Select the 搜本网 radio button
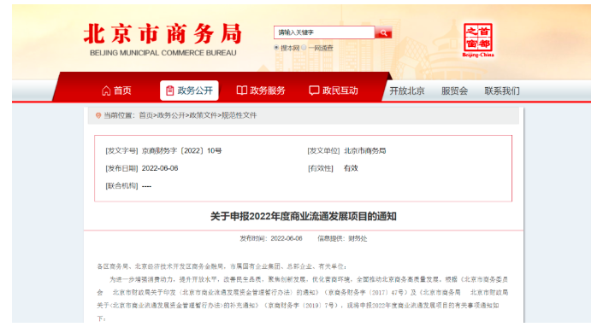Viewport: 609px width, 333px height. point(276,48)
